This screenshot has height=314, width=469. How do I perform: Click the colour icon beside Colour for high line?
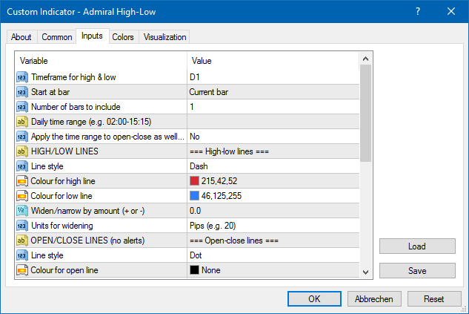(x=22, y=181)
